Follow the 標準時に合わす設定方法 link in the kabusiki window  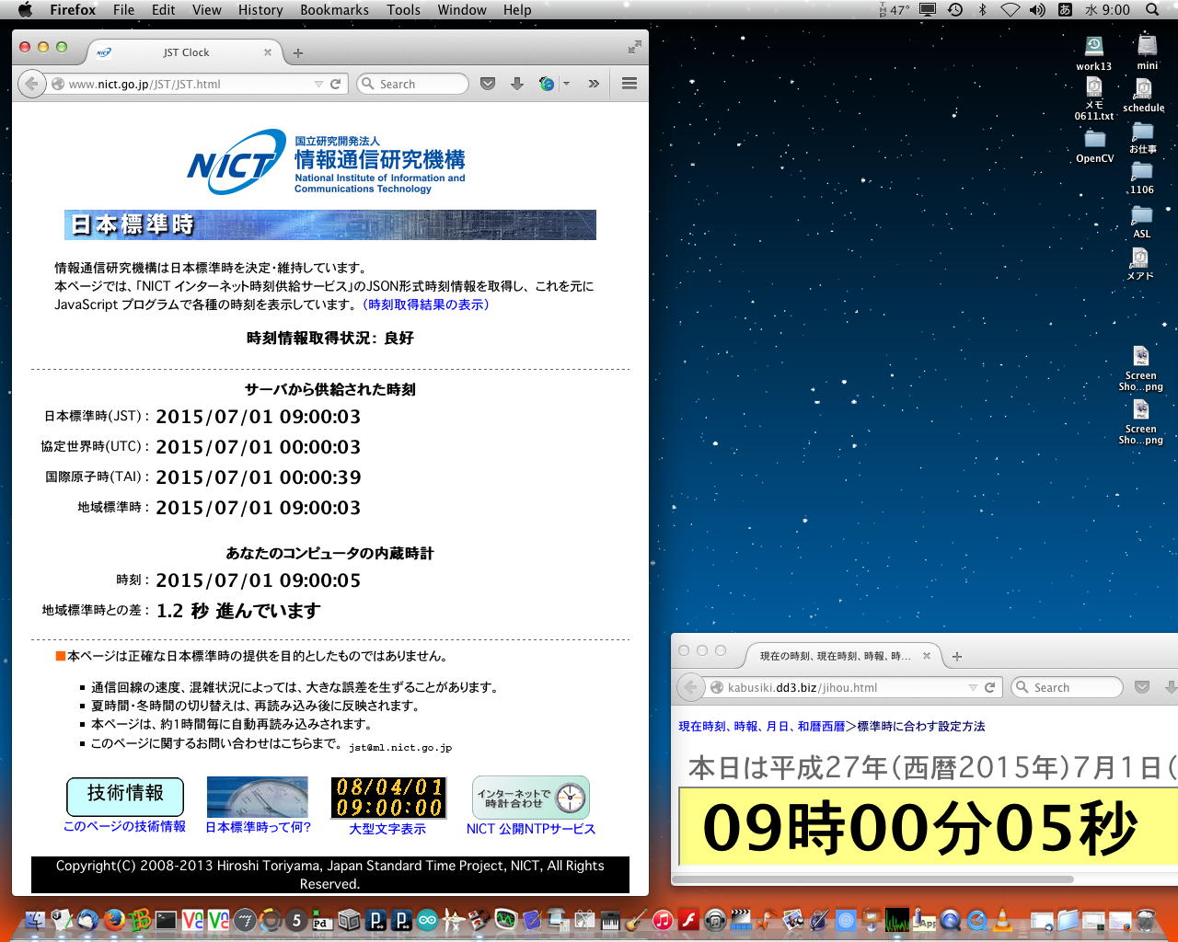pyautogui.click(x=921, y=727)
